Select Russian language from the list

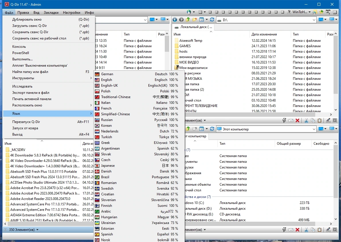click(x=139, y=120)
